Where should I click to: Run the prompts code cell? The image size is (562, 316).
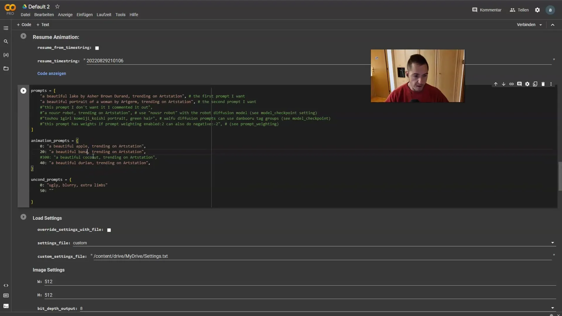23,91
